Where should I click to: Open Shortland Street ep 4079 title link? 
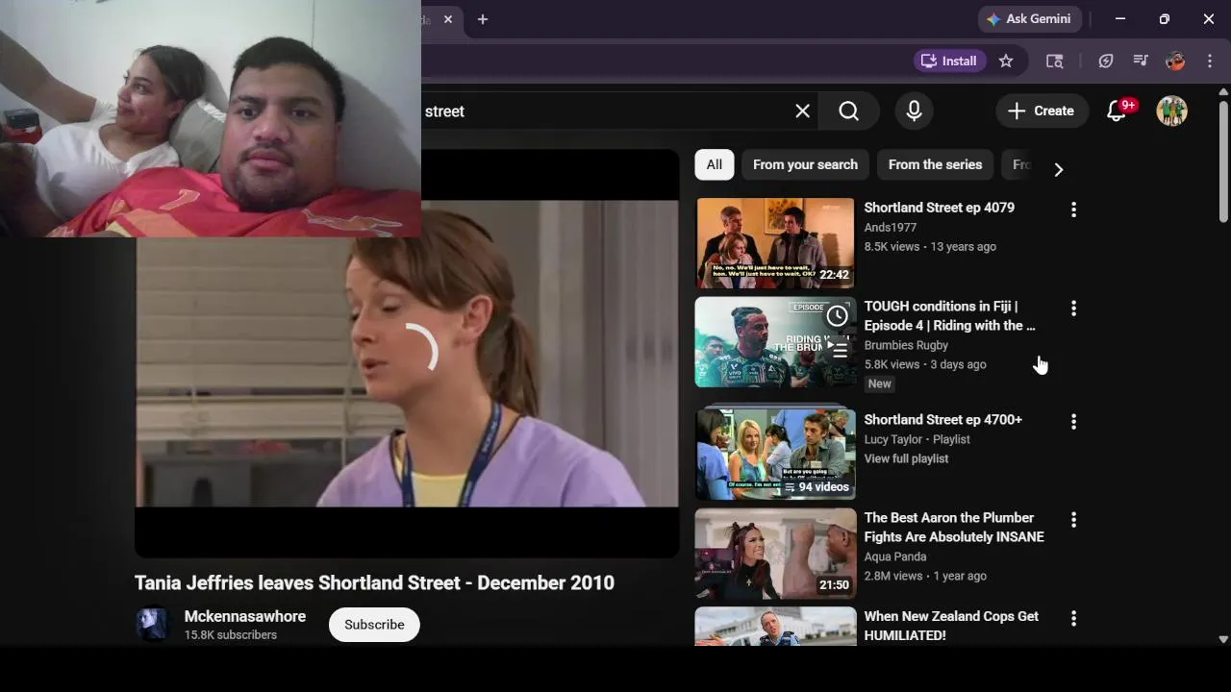pyautogui.click(x=939, y=208)
